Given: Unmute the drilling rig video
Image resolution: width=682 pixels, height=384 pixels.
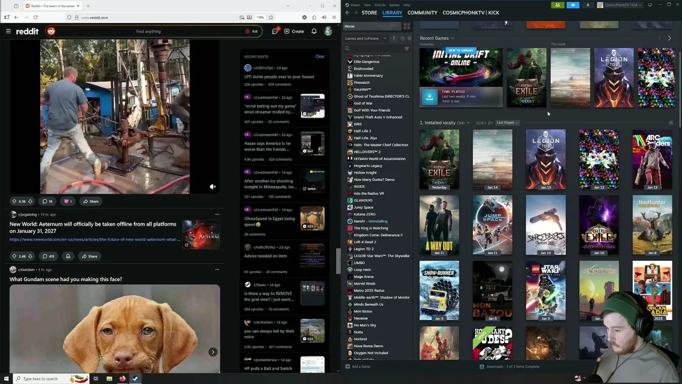Looking at the screenshot, I should click(213, 187).
